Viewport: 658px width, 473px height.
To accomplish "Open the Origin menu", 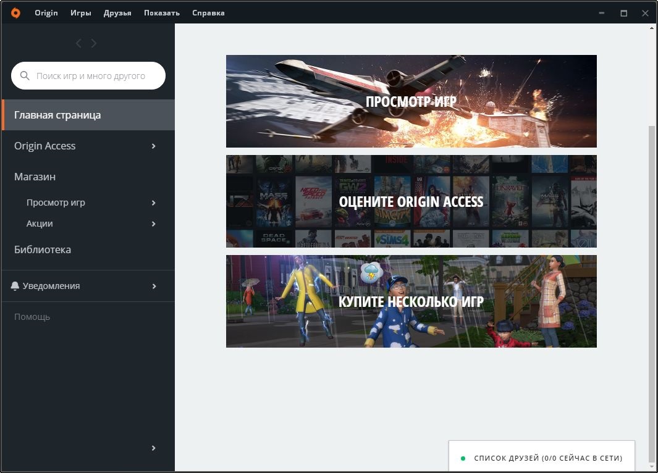I will pos(46,13).
